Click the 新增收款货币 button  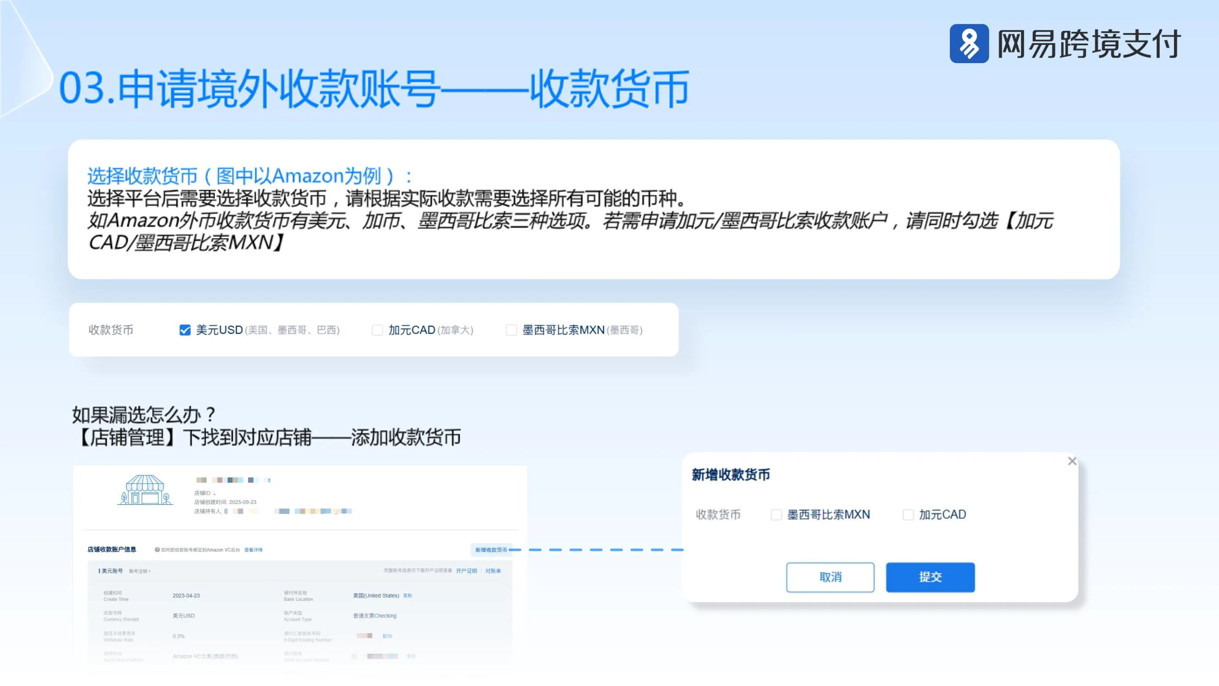point(490,550)
